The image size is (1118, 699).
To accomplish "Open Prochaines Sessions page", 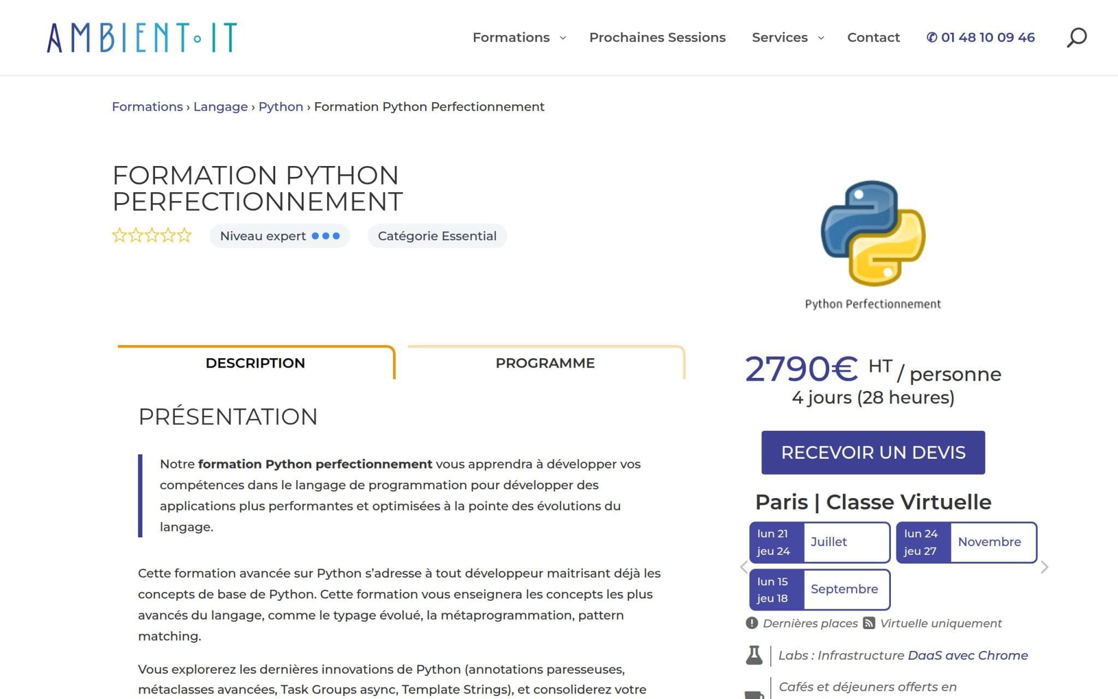I will 657,37.
